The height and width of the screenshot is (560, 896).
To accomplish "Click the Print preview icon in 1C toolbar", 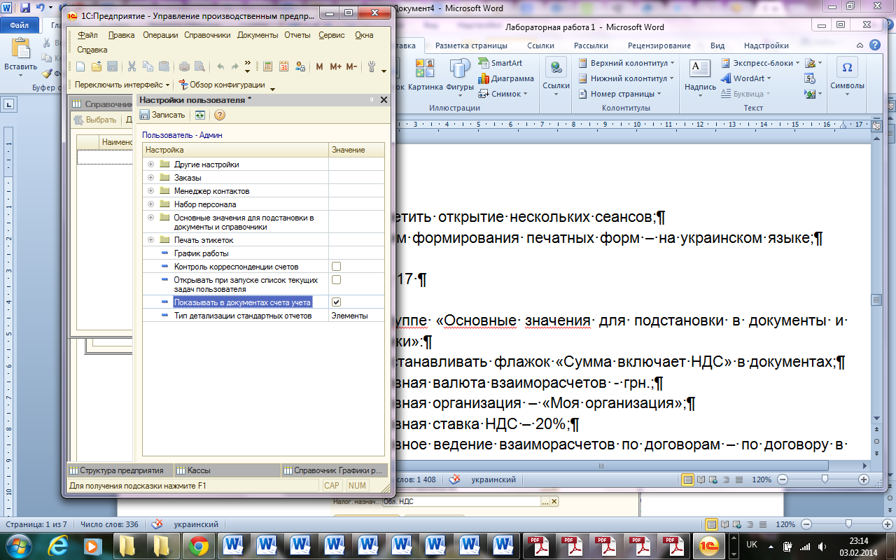I will pyautogui.click(x=199, y=67).
